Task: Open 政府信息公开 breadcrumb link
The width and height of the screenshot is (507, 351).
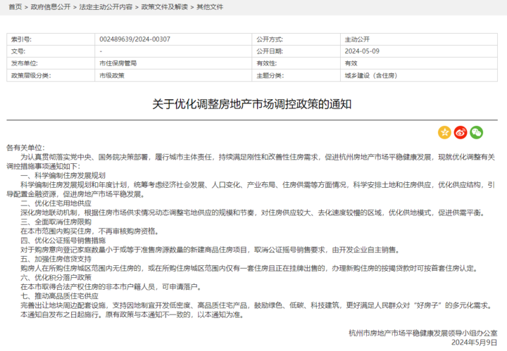Action: tap(51, 7)
